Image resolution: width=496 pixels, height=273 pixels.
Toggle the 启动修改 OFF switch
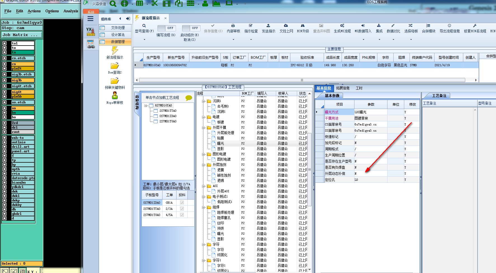tap(191, 28)
